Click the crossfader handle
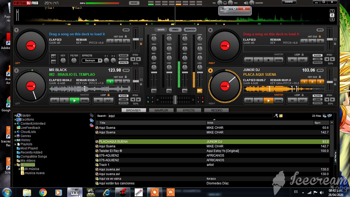350x197 pixels. (175, 100)
